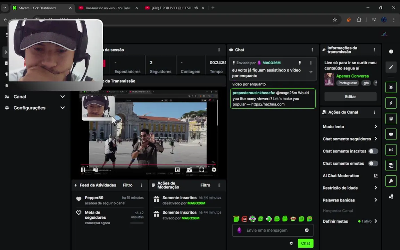Open the Feed de Atividades options menu
This screenshot has width=400, height=250.
tap(141, 185)
